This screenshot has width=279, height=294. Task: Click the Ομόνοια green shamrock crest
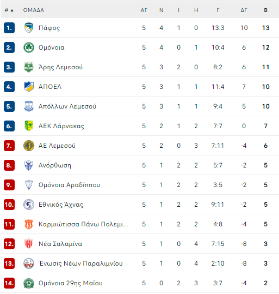(29, 47)
